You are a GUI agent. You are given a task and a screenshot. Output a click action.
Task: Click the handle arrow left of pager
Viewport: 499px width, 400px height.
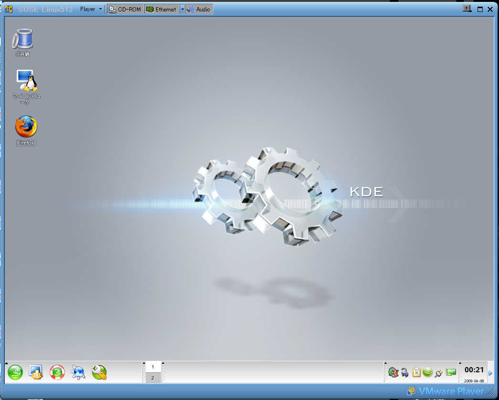point(144,363)
